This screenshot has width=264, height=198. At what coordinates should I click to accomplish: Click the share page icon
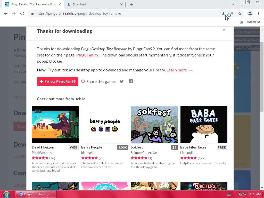click(232, 13)
